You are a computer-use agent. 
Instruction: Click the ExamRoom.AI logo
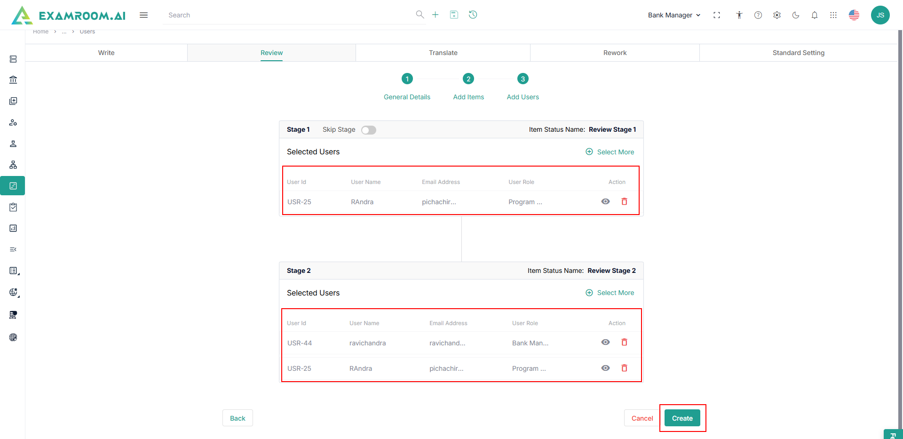pyautogui.click(x=69, y=15)
